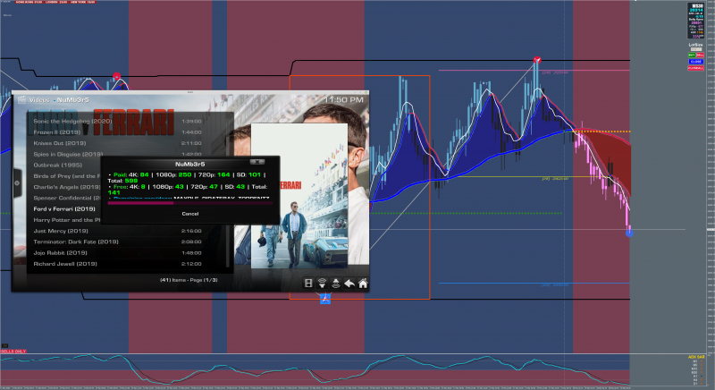Click the SELLS ONLY label above the indicator
Viewport: 715px width, 390px height.
point(13,352)
